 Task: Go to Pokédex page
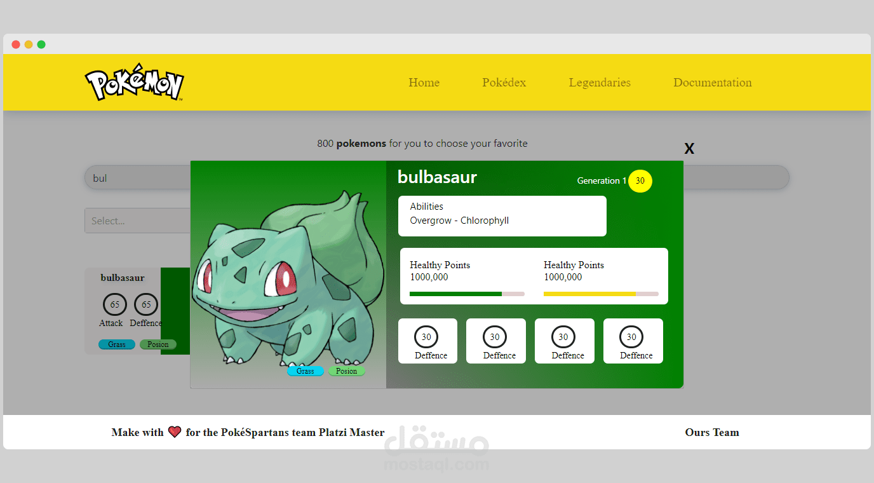(504, 83)
